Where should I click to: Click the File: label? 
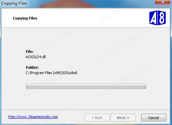pos(30,51)
